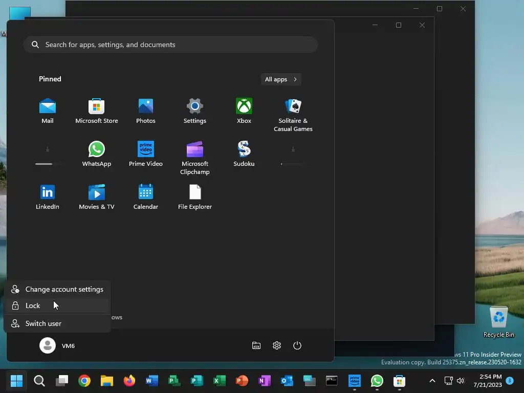Open the on-screen keyboard app on taskbar
The width and height of the screenshot is (524, 393).
coord(310,381)
